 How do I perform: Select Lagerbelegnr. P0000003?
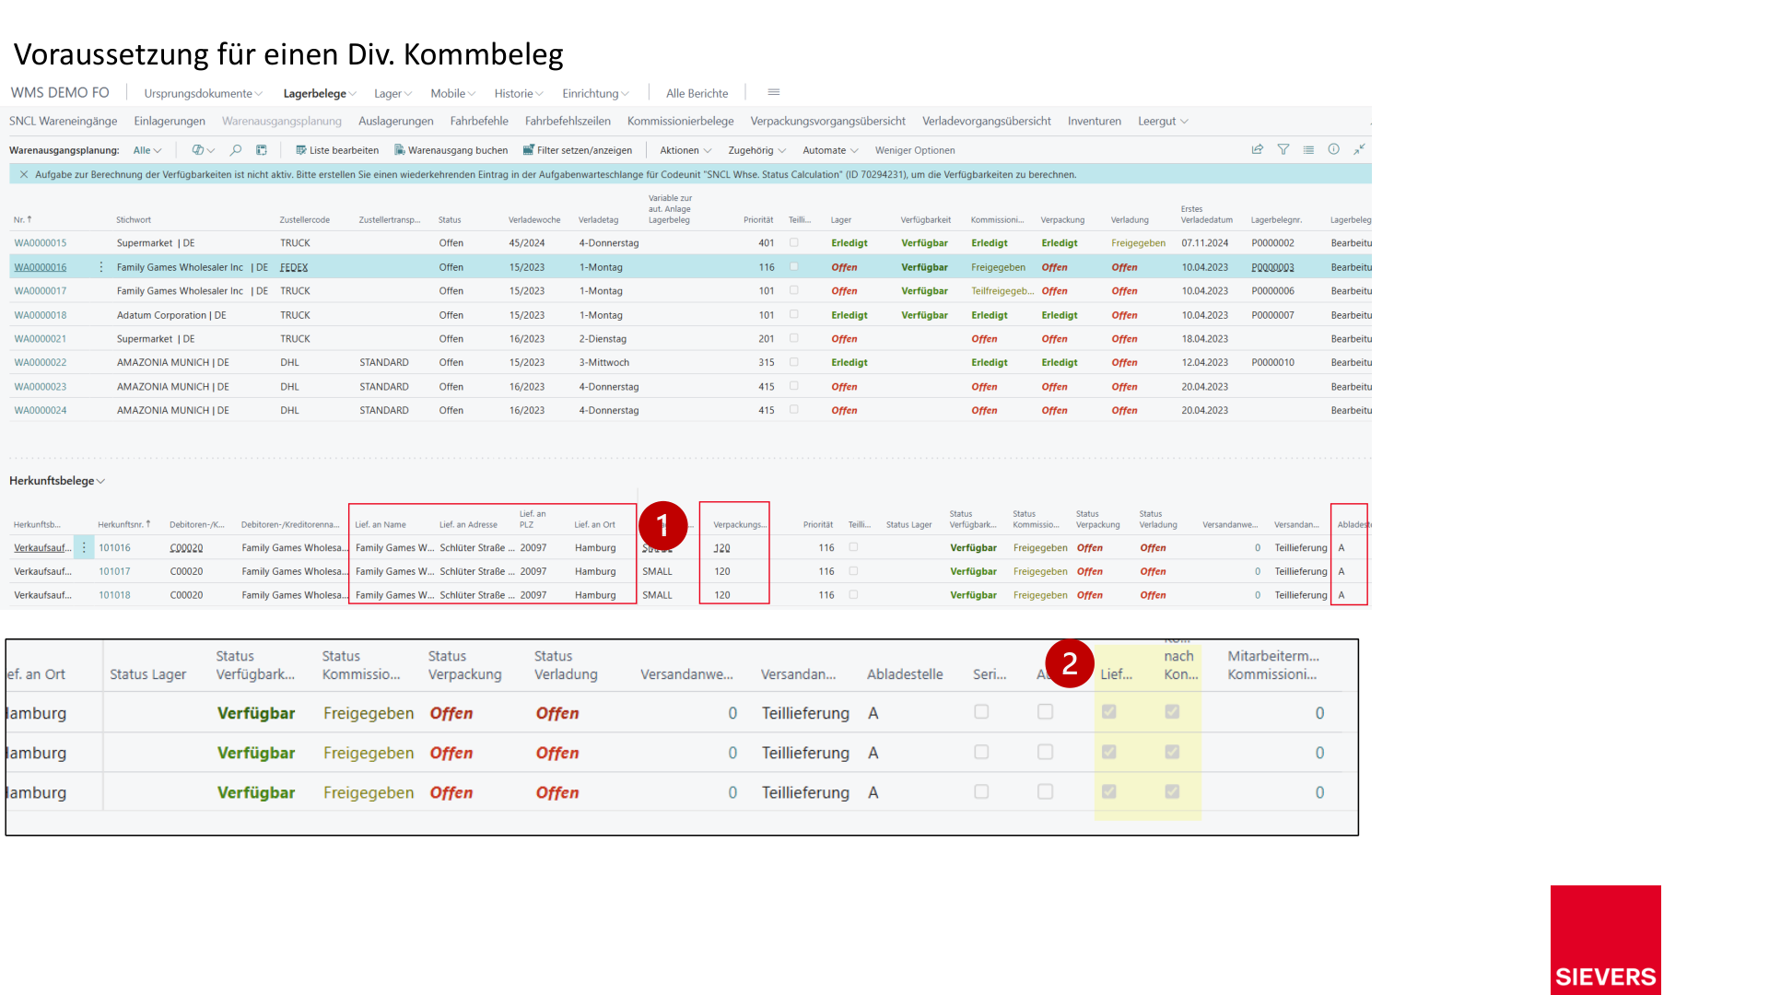tap(1272, 267)
